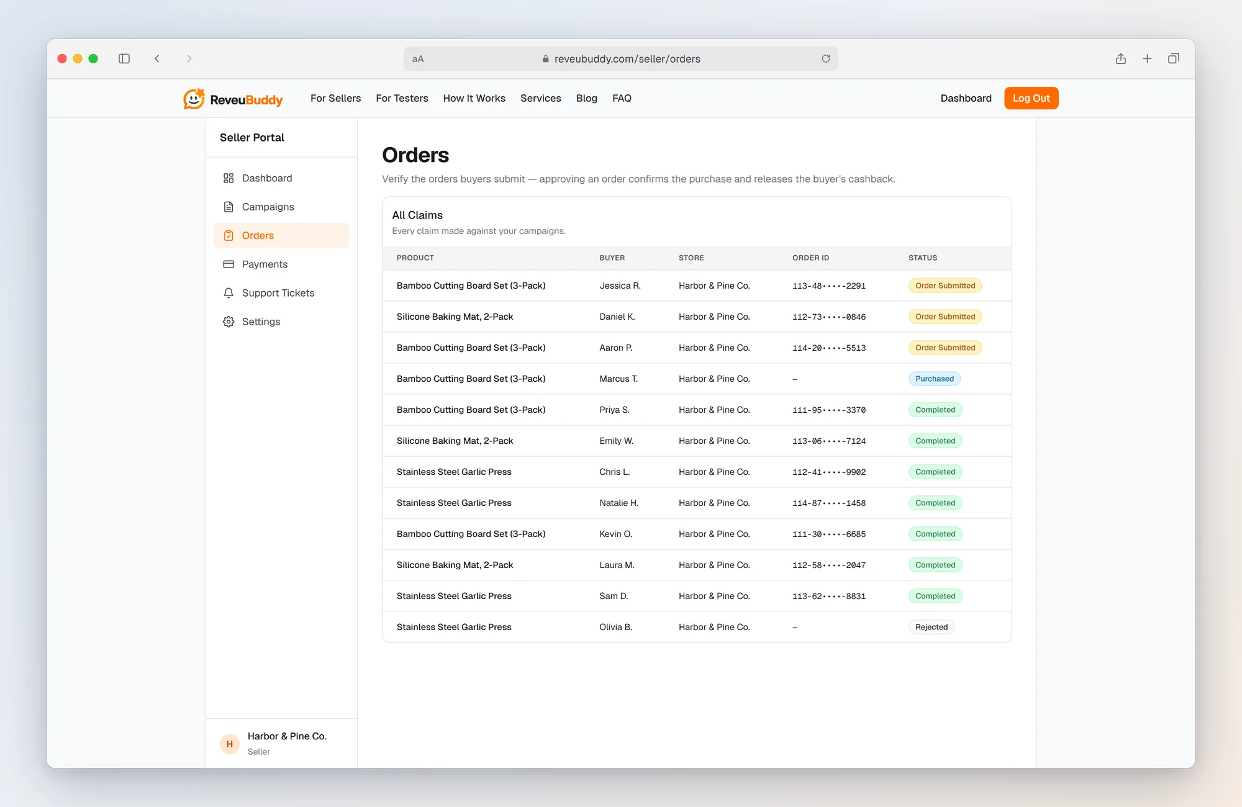Click the address bar URL field
1242x807 pixels.
coord(621,59)
